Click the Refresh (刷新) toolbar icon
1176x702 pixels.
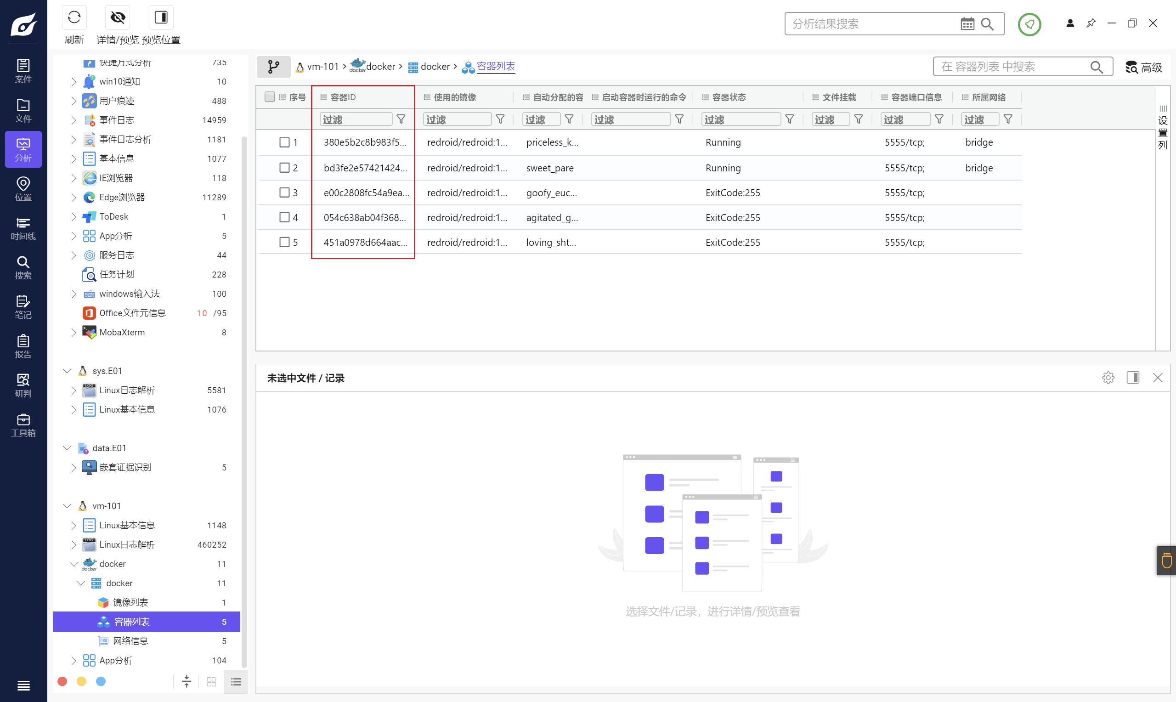coord(74,18)
